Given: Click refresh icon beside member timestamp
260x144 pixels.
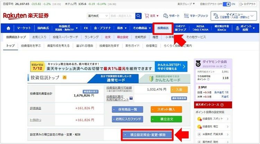Looking at the screenshot, I should coord(225,66).
